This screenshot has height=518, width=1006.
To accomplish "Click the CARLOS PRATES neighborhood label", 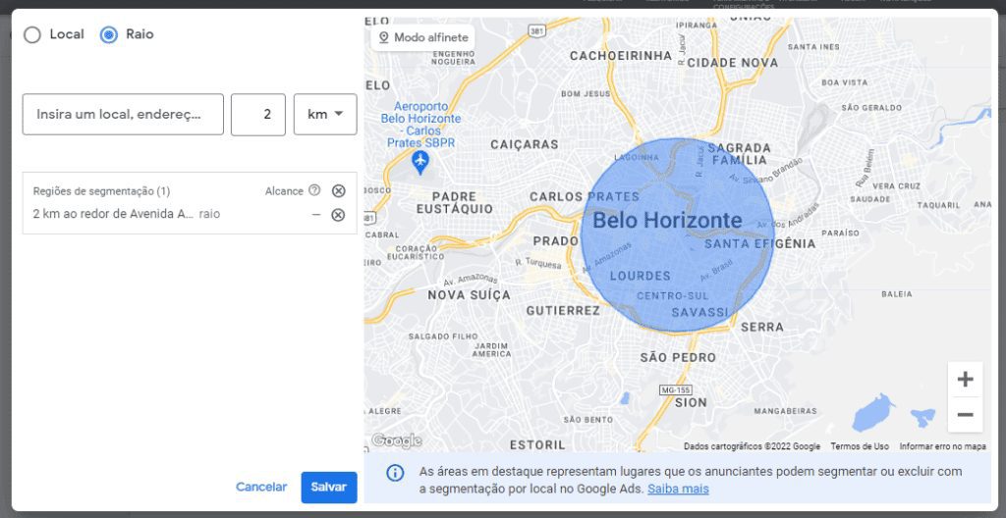I will (585, 197).
